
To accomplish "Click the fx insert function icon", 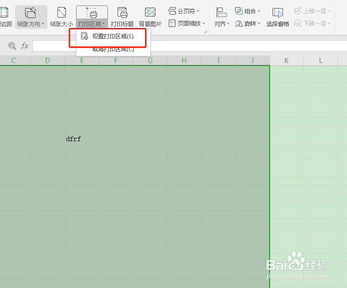I will [25, 46].
